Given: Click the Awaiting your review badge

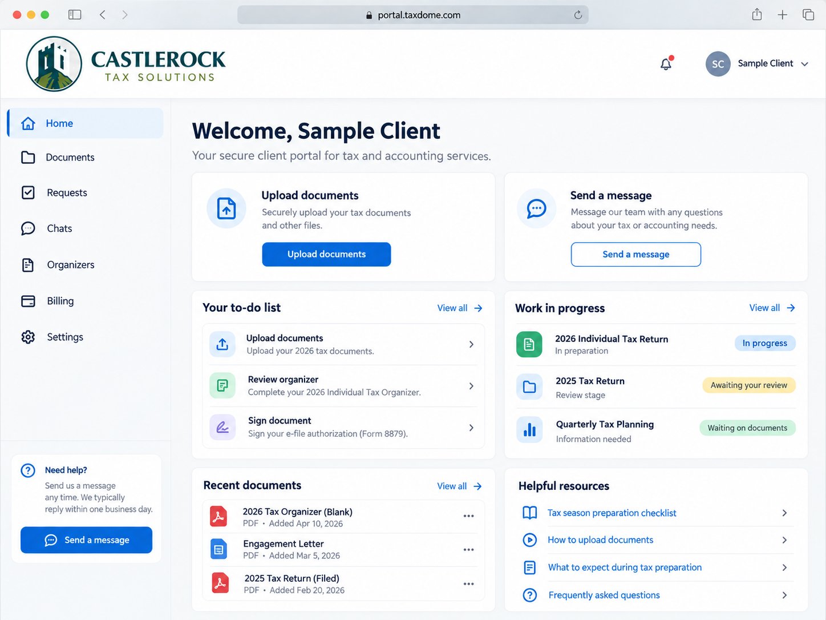Looking at the screenshot, I should point(748,385).
